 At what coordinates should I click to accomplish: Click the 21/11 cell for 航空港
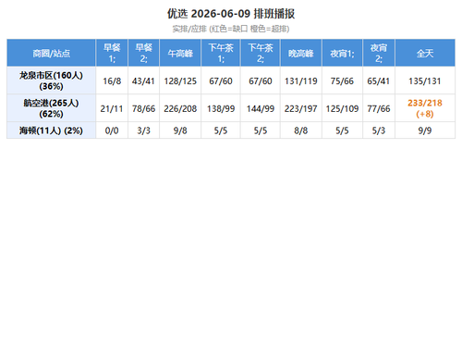click(x=112, y=108)
